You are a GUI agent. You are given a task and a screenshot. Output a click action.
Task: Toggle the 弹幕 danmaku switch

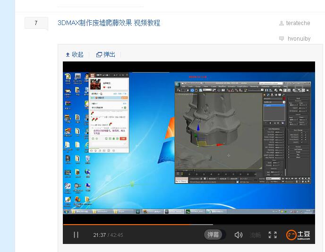click(215, 235)
